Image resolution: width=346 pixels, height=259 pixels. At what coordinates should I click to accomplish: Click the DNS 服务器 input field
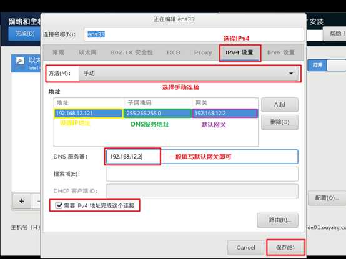(x=202, y=157)
